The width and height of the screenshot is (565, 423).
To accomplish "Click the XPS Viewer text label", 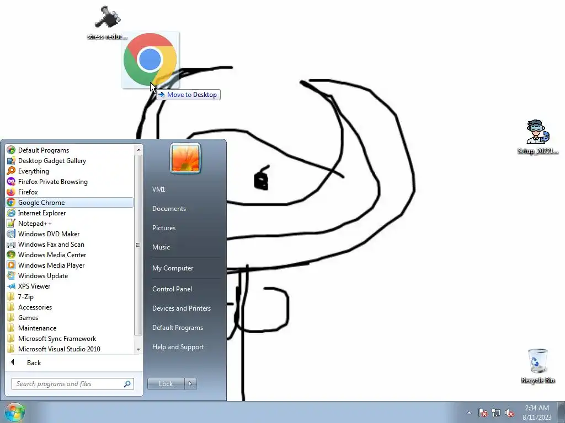I will (x=34, y=286).
